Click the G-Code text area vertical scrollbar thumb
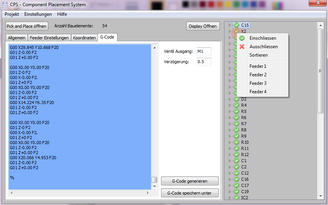 [155, 180]
